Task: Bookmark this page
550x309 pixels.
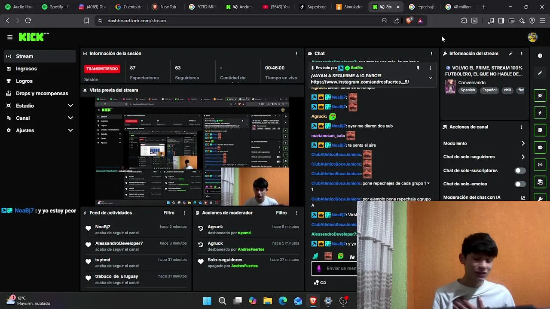Action: tap(86, 21)
